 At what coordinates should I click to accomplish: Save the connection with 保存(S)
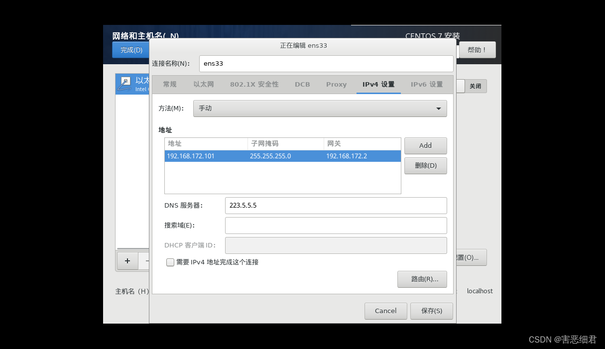click(432, 311)
